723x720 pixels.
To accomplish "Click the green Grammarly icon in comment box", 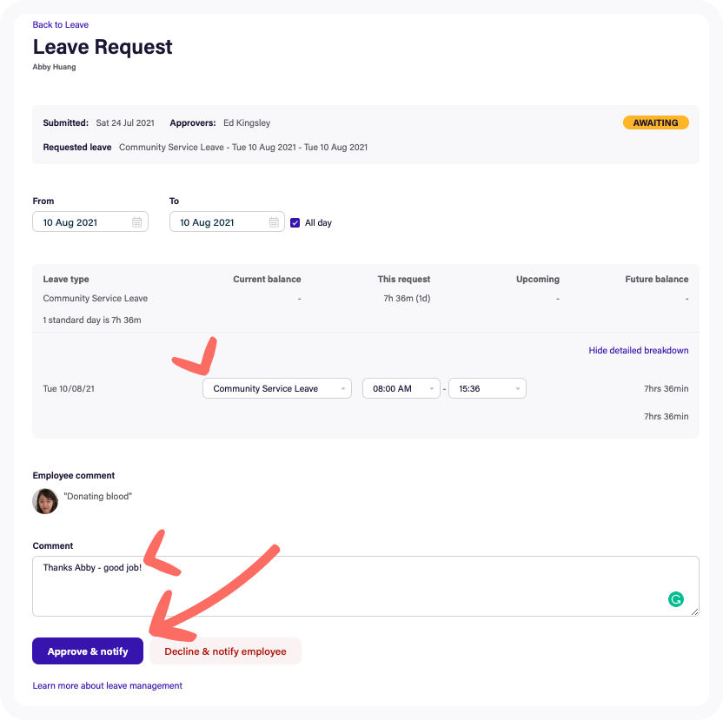I will (x=675, y=598).
